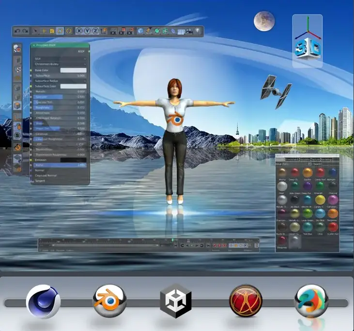Click the Sheen Tint slider
This screenshot has height=331, width=354.
[x=60, y=129]
